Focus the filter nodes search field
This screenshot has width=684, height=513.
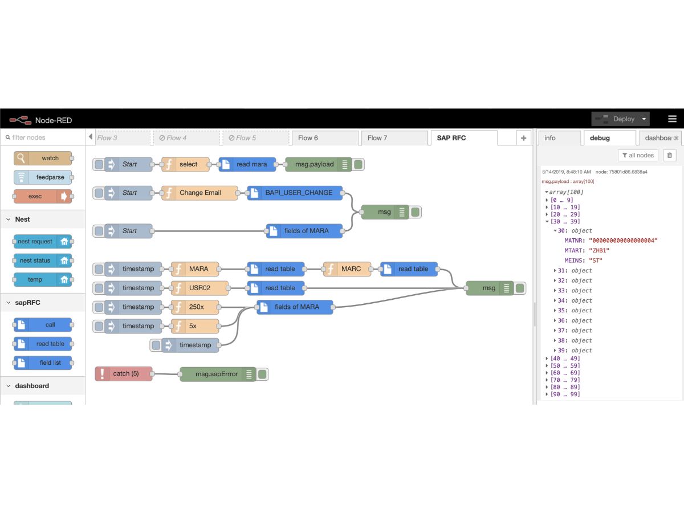tap(43, 137)
